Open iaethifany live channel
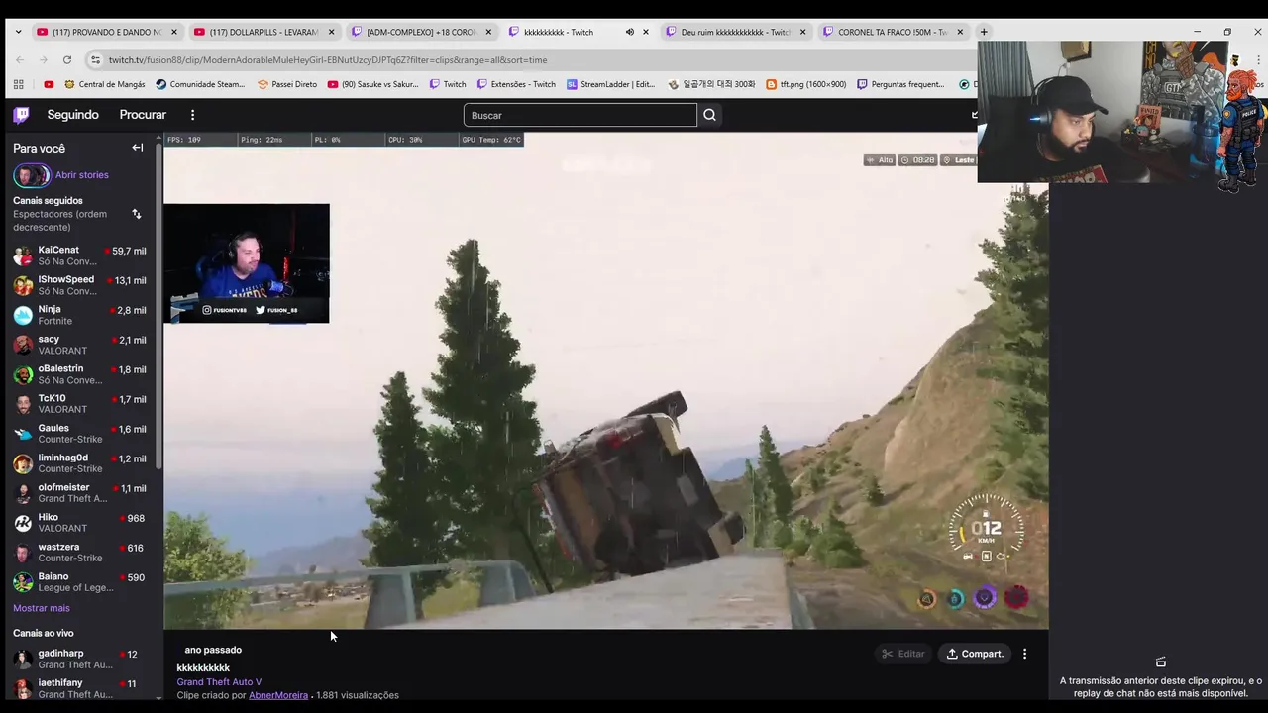Image resolution: width=1268 pixels, height=713 pixels. coord(79,688)
